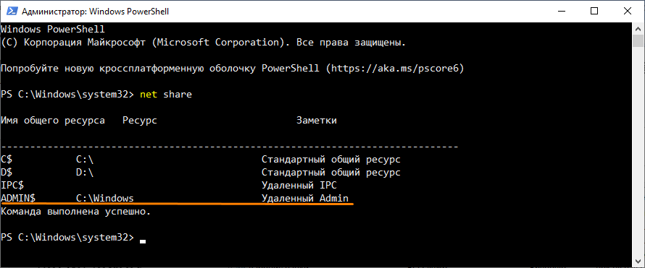Click the ADMIN$ share name
Viewport: 645px width, 268px height.
19,199
